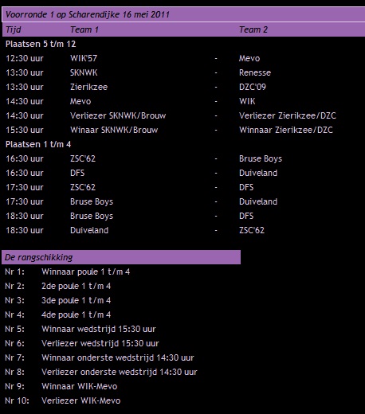Select Nr 8 Verliezer onderste wedstrijd row
365x414 pixels.
pos(101,372)
